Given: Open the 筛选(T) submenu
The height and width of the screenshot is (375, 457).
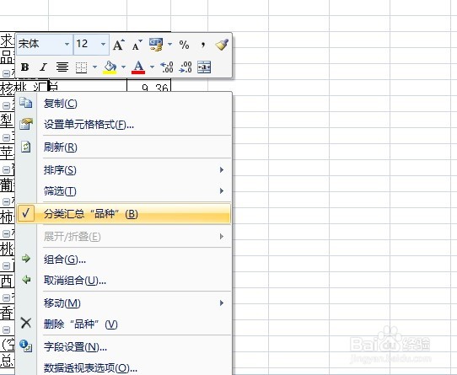Looking at the screenshot, I should [124, 191].
